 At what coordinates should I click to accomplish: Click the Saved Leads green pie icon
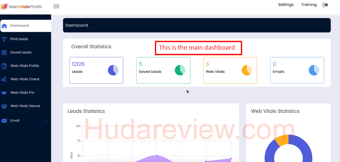(x=180, y=70)
